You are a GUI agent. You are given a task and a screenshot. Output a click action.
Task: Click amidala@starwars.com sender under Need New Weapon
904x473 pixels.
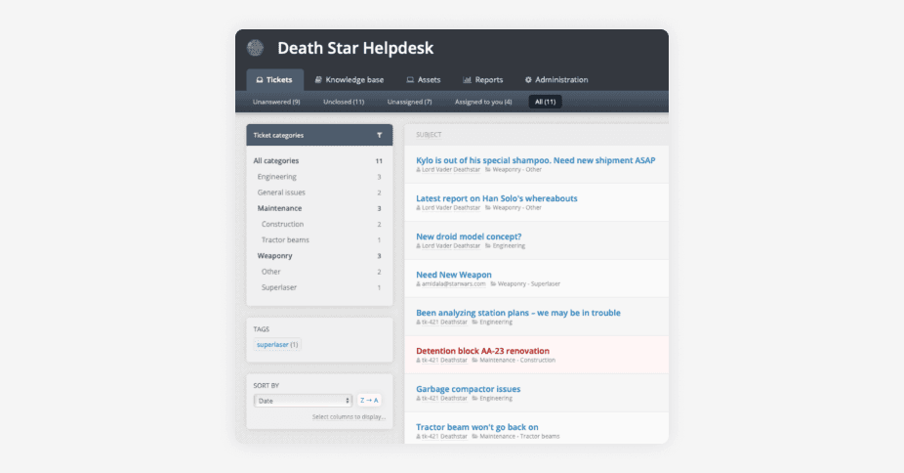(453, 283)
